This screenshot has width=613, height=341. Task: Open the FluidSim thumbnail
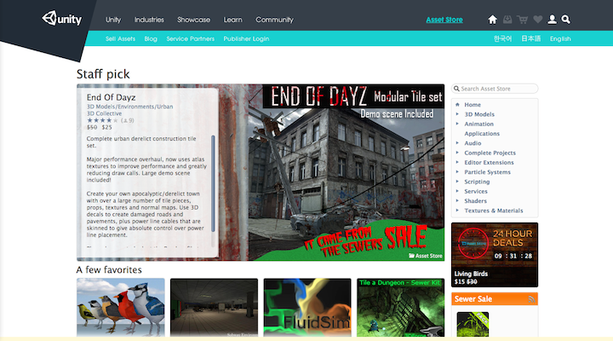click(x=307, y=308)
